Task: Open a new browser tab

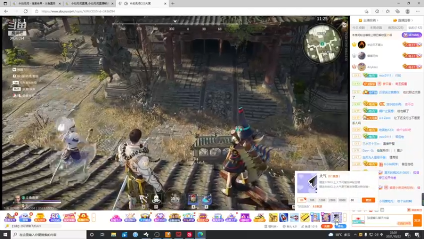Action: point(173,4)
